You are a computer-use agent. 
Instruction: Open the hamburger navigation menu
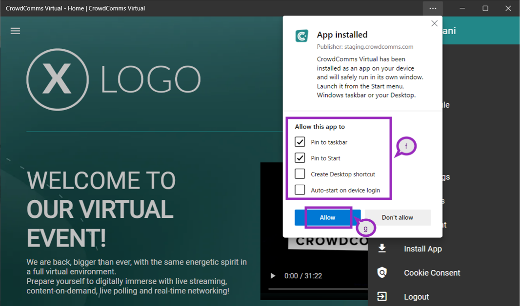coord(16,31)
